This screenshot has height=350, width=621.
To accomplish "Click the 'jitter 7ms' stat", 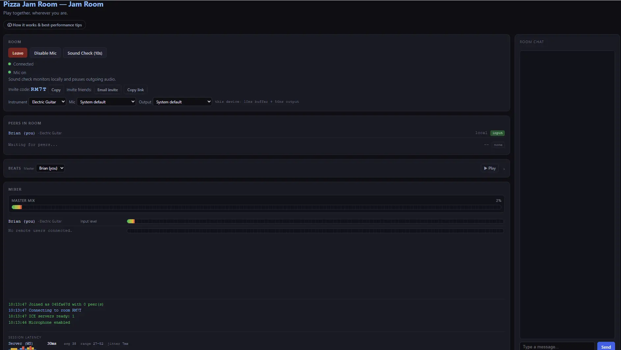I will click(118, 344).
